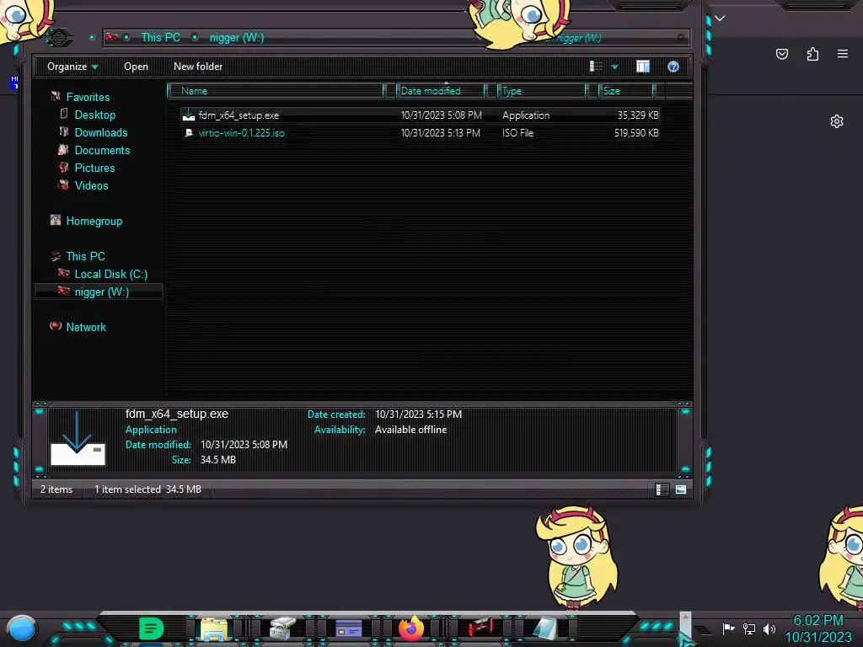Open the notepad icon on taskbar
This screenshot has height=647, width=863.
point(545,628)
